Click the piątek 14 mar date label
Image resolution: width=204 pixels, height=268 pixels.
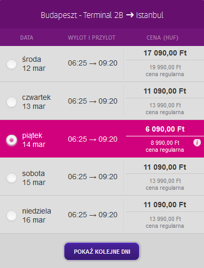click(x=34, y=140)
